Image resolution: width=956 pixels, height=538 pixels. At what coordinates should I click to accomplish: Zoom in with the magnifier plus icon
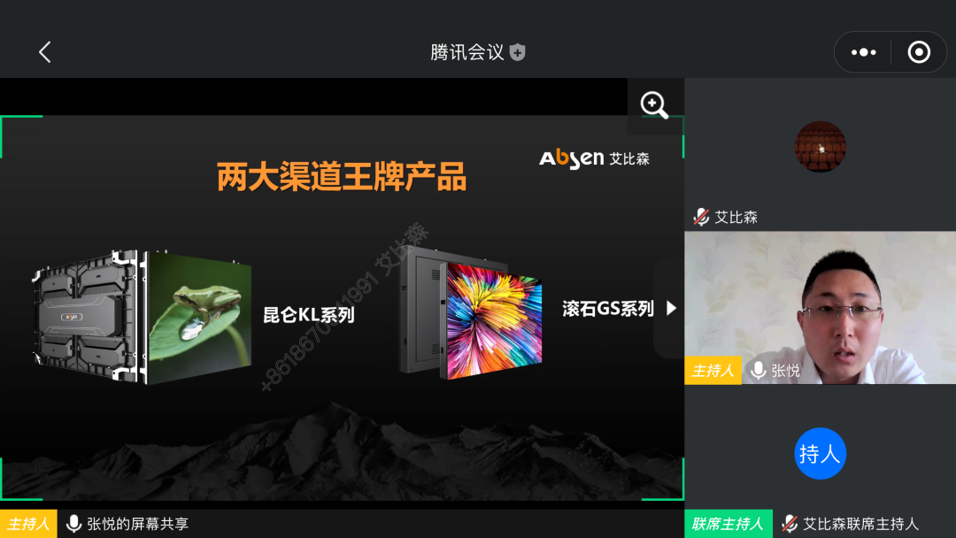pos(654,104)
